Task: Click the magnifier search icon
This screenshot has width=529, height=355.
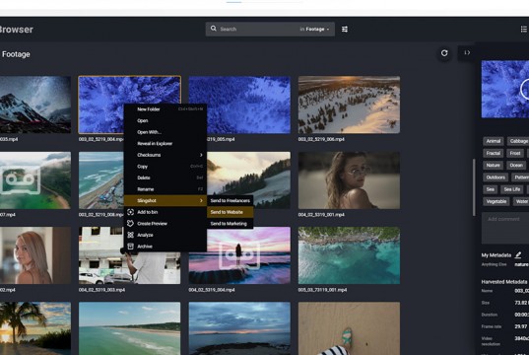Action: point(213,29)
